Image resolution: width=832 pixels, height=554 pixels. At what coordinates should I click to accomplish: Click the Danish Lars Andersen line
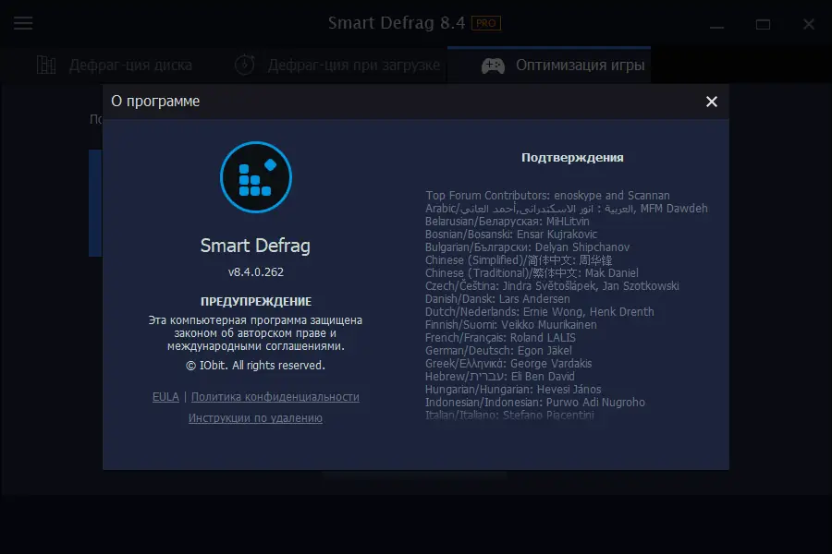pyautogui.click(x=497, y=299)
